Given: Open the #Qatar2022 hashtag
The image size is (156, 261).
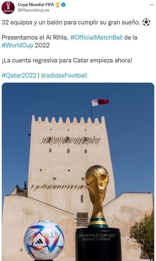Looking at the screenshot, I should point(19,75).
